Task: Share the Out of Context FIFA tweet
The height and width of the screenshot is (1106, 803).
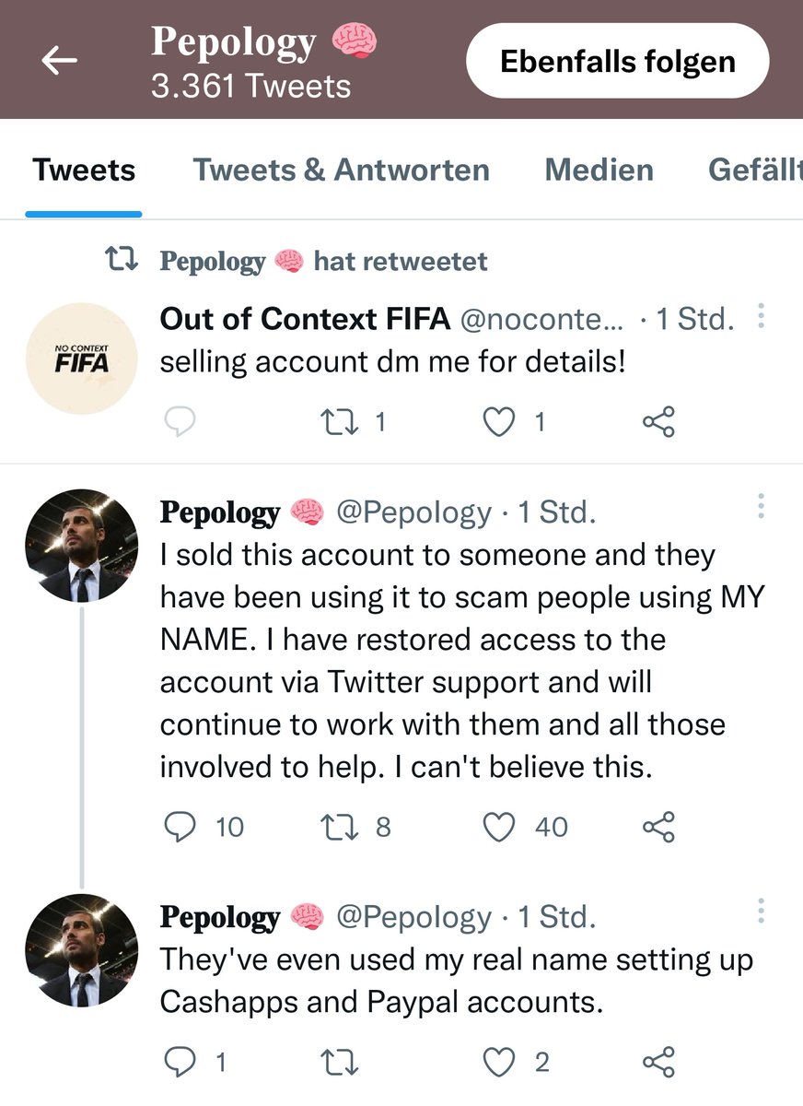Action: click(x=658, y=422)
